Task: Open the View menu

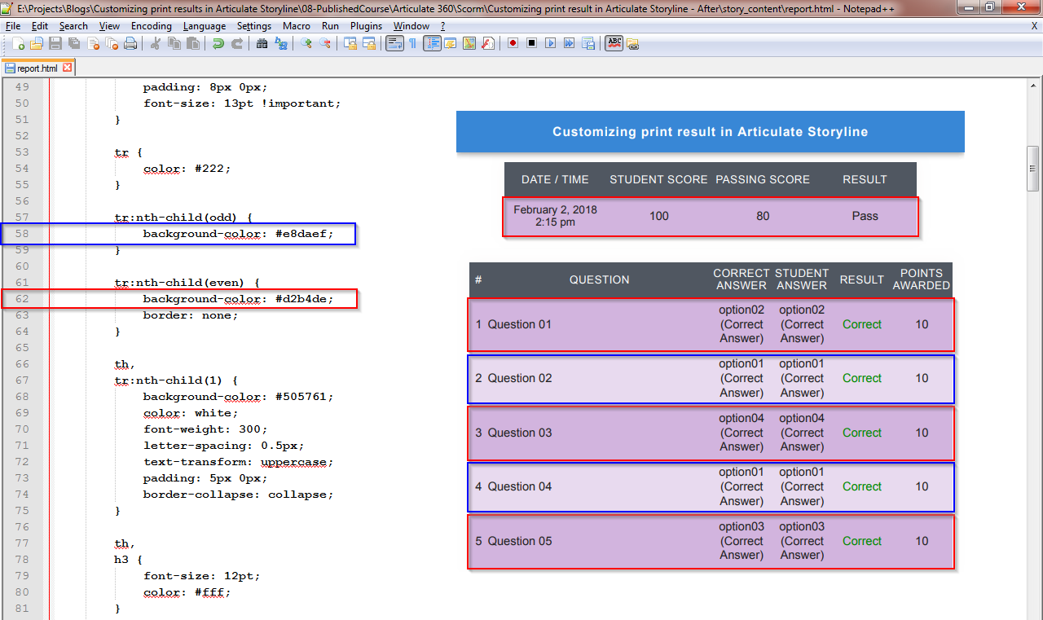Action: (x=110, y=26)
